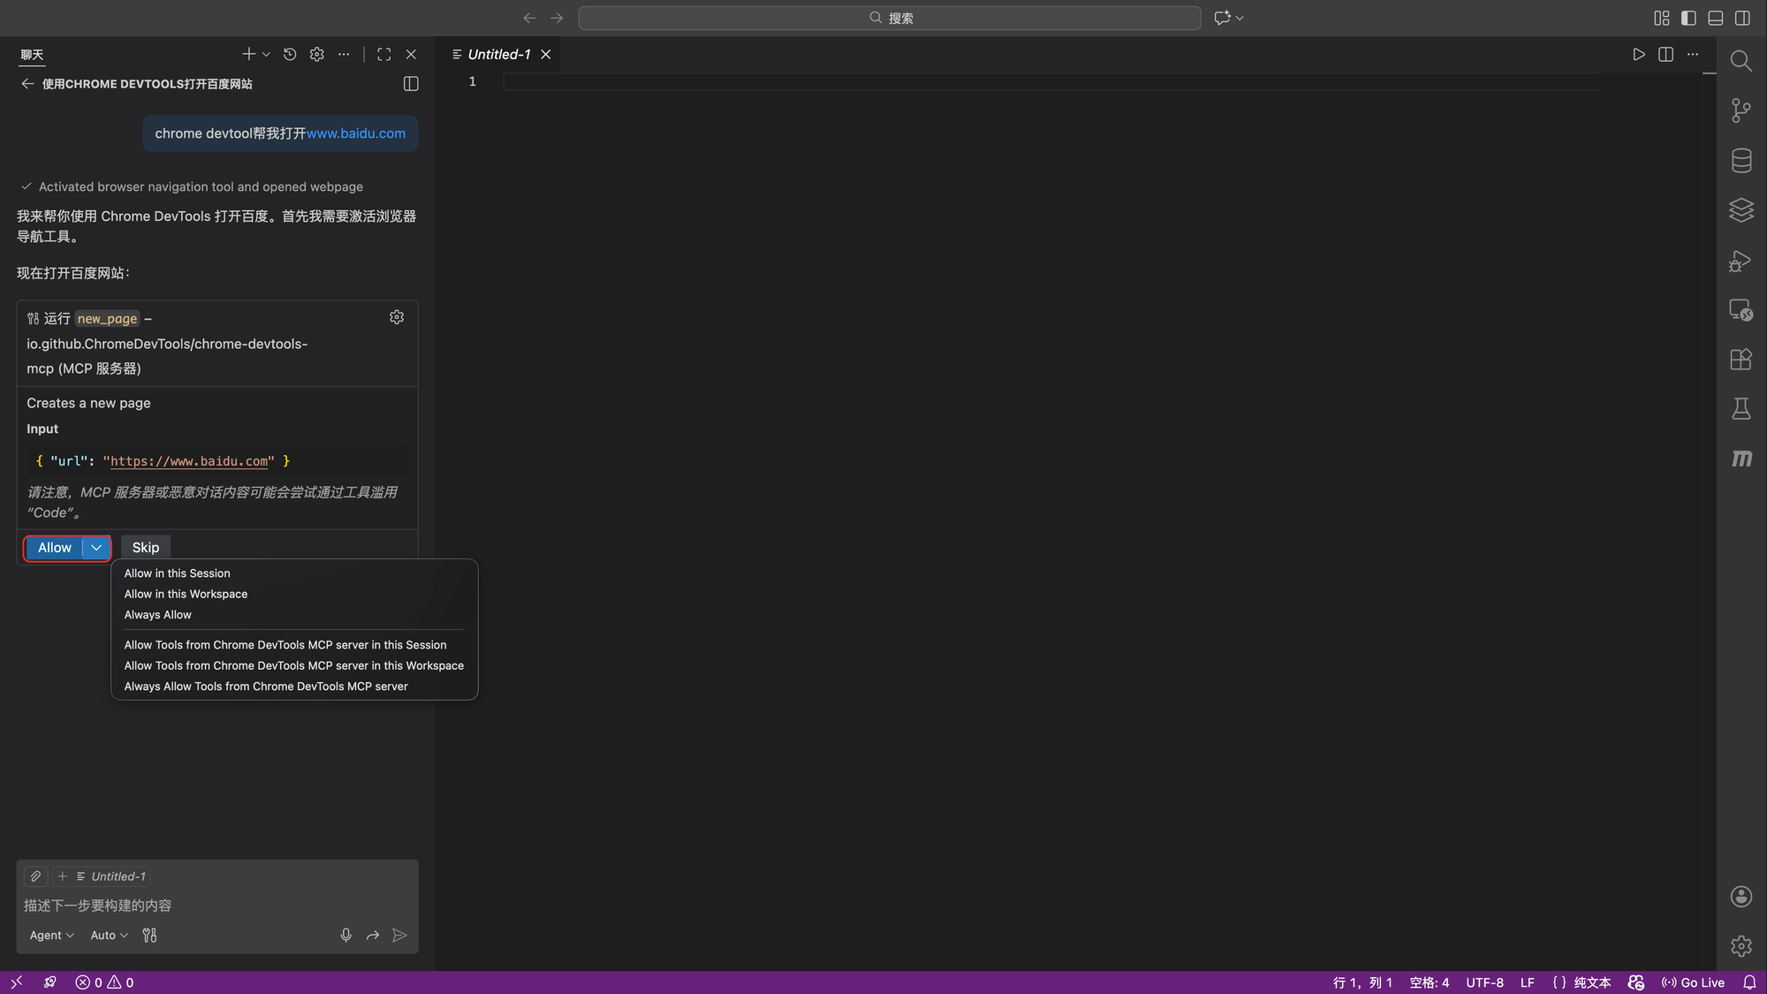The height and width of the screenshot is (994, 1767).
Task: Toggle the primary sidebar layout button
Action: tap(1688, 18)
